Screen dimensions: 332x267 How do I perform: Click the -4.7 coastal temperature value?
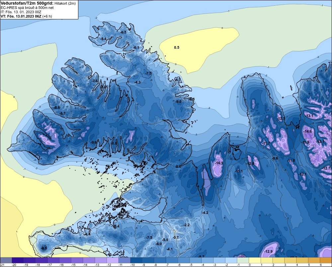click(x=178, y=80)
